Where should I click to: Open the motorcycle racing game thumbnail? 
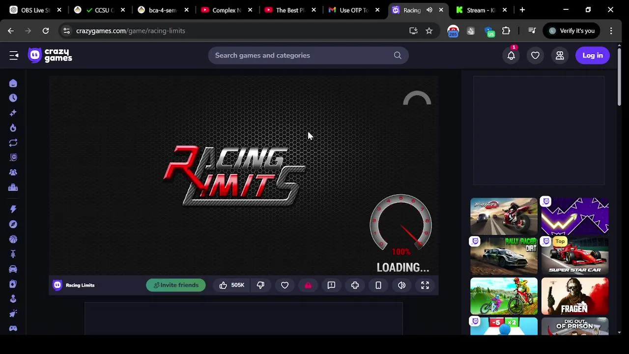pyautogui.click(x=504, y=216)
